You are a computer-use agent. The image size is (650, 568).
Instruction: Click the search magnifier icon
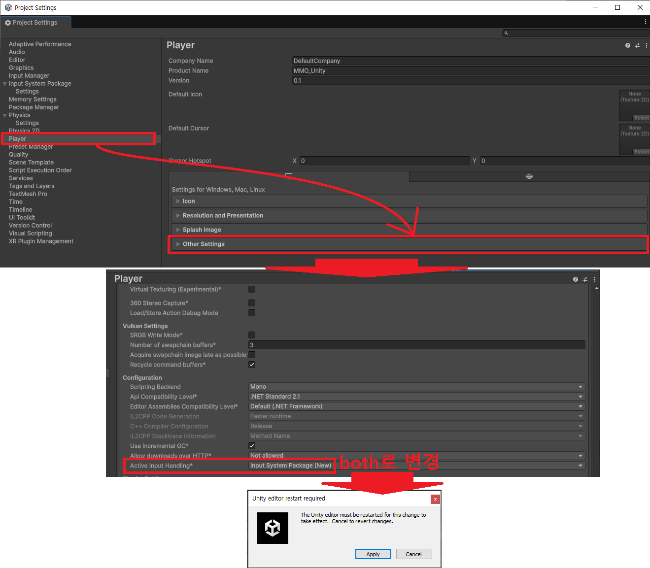click(506, 33)
